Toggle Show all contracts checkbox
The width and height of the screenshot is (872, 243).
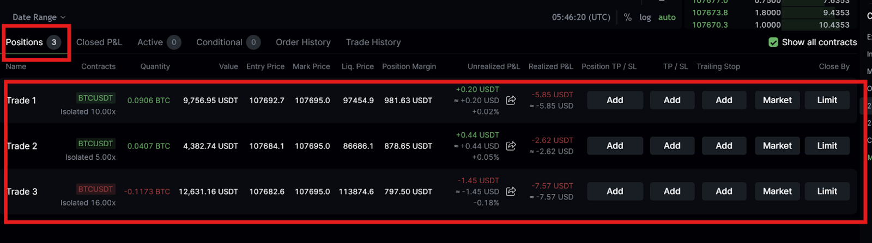click(773, 42)
